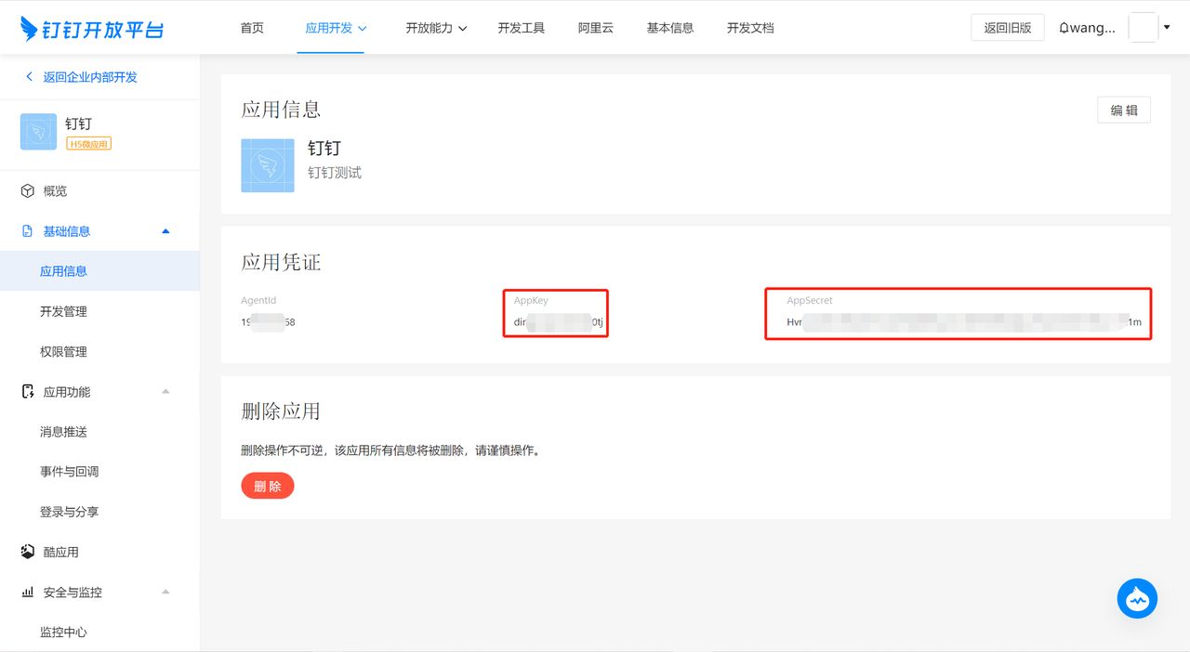Click the 删除应用 heading

281,411
